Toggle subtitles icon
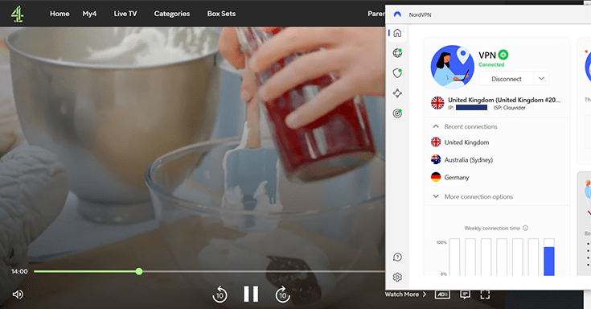 (465, 295)
